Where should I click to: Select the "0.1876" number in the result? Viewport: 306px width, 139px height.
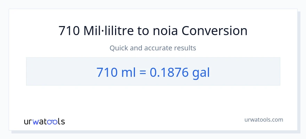point(169,72)
